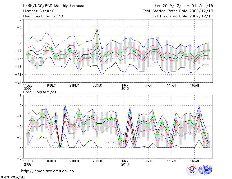Select 1JAN 2010 on the precipitation chart axis
This screenshot has width=232, height=179.
click(125, 162)
